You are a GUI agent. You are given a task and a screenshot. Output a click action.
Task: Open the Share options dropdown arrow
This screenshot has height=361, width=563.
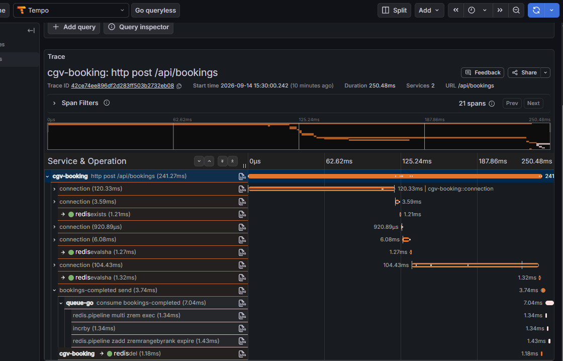pos(545,72)
